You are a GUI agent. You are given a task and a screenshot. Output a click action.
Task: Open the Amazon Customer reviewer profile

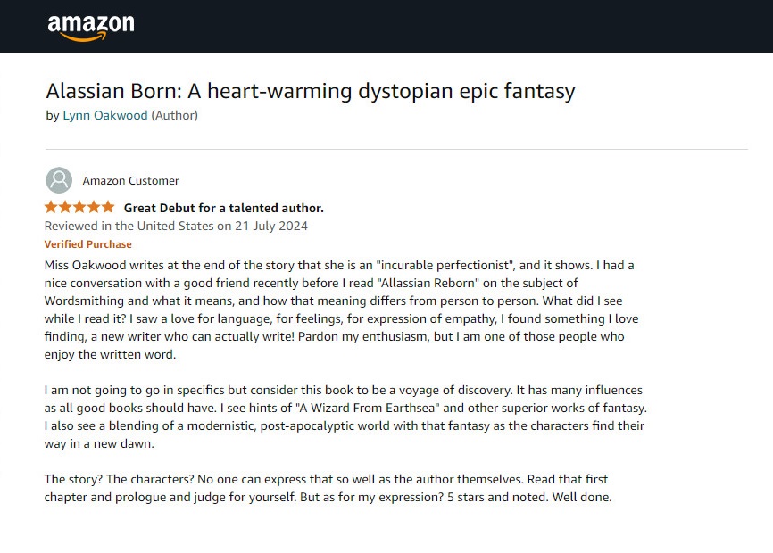coord(130,180)
